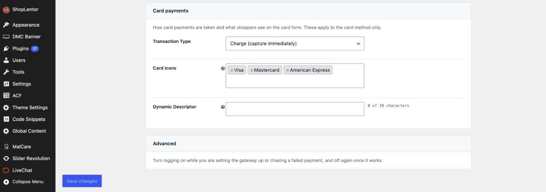Click the DMC Banner icon
This screenshot has height=192, width=546.
tap(6, 37)
